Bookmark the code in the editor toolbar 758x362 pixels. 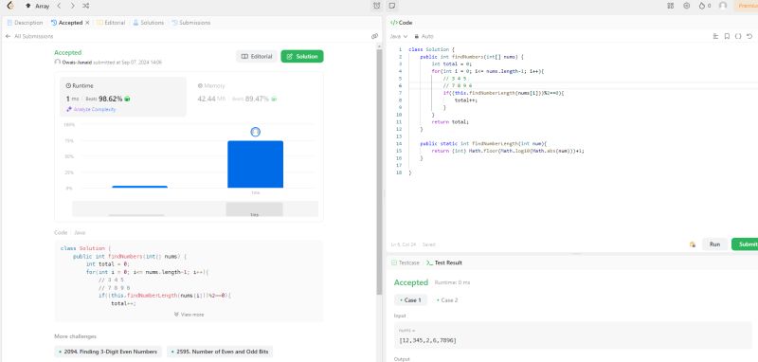point(727,36)
